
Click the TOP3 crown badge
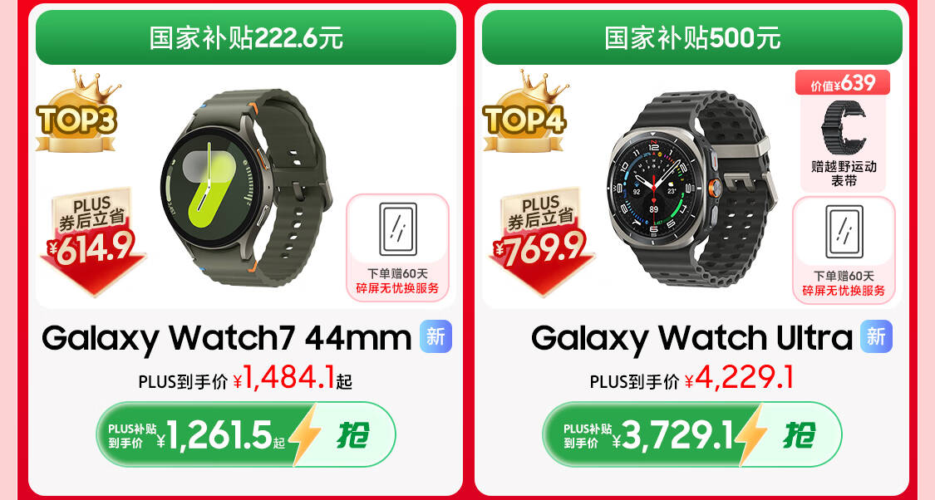pos(76,111)
